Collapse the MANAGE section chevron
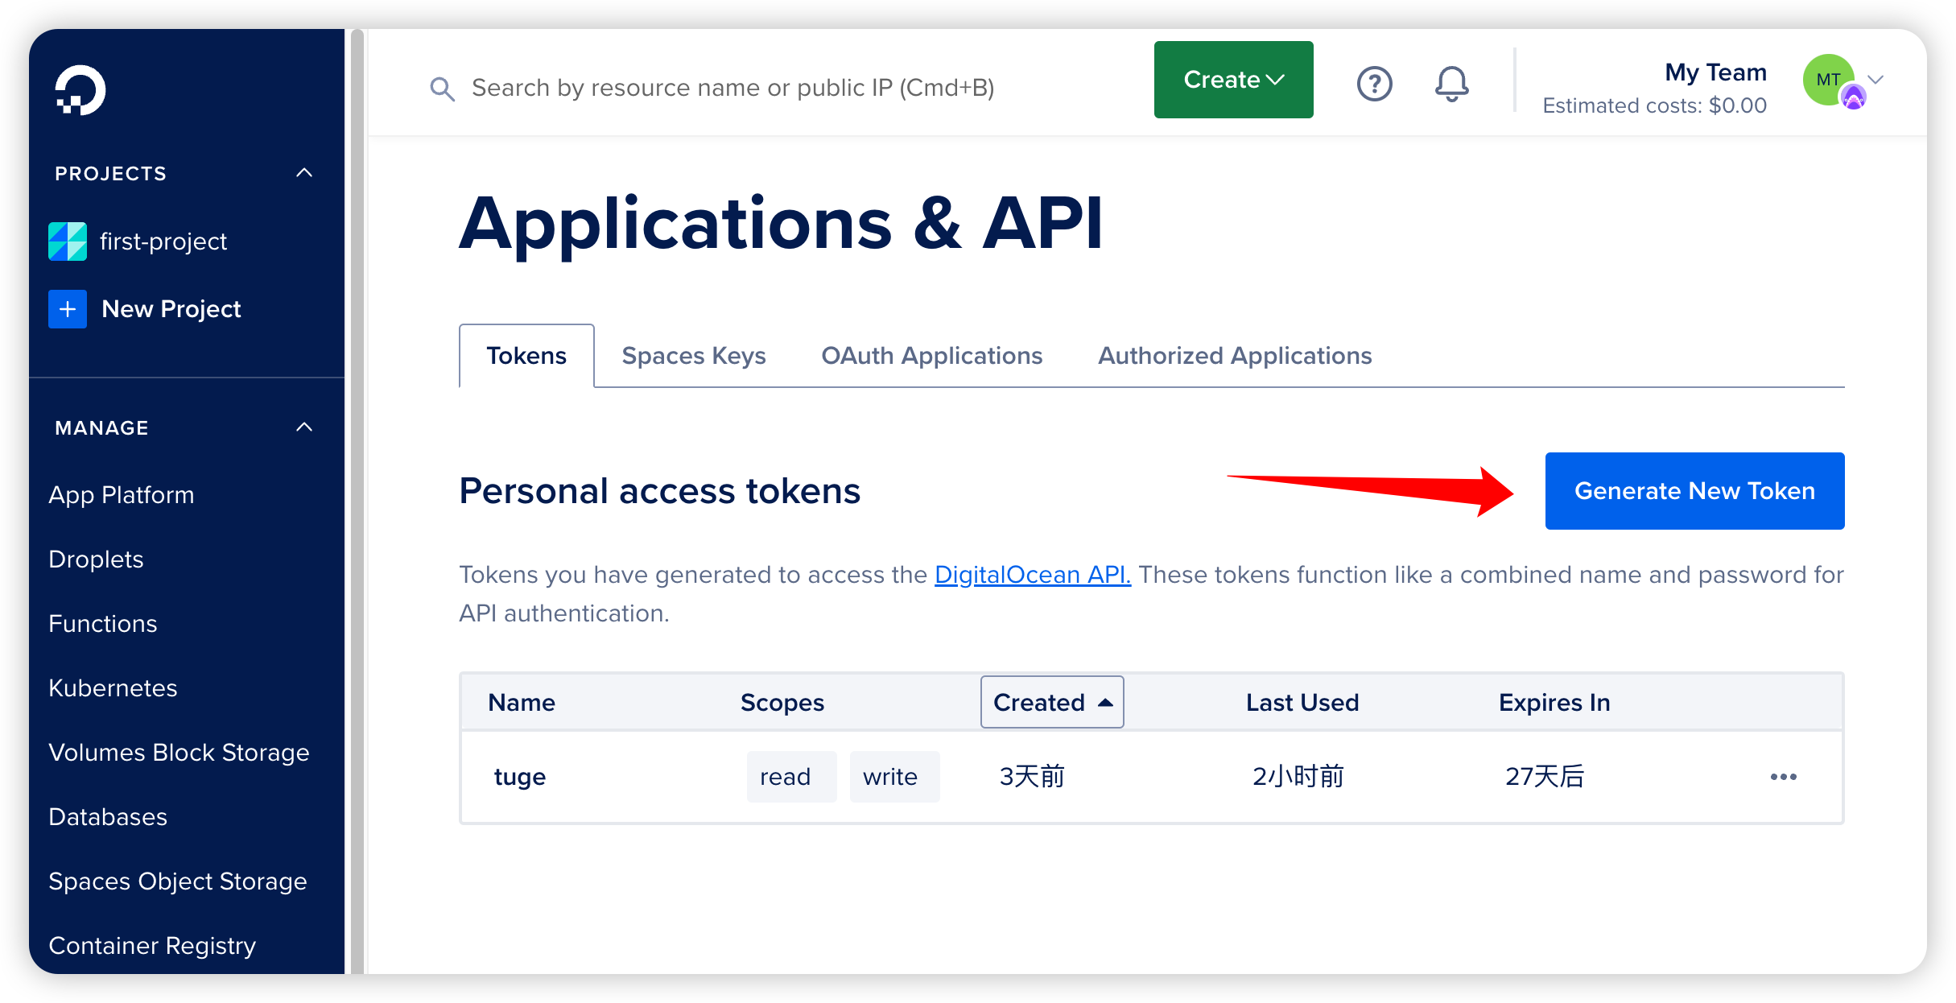The width and height of the screenshot is (1956, 1003). (x=304, y=427)
